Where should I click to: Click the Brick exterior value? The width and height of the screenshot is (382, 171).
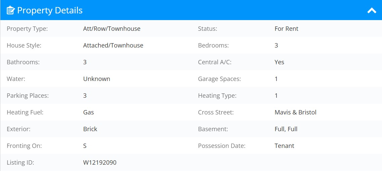pos(90,129)
